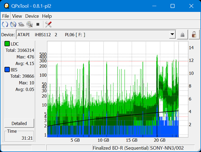Click the BIS Total: 39866 value
This screenshot has width=201, height=152.
tap(22, 76)
